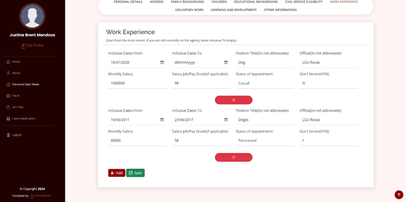Click the Personal Data Sheet book icon

[x=8, y=84]
